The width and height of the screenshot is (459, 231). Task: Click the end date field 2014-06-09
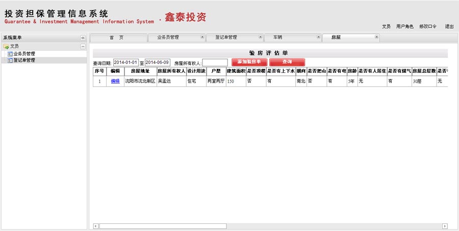click(x=158, y=63)
